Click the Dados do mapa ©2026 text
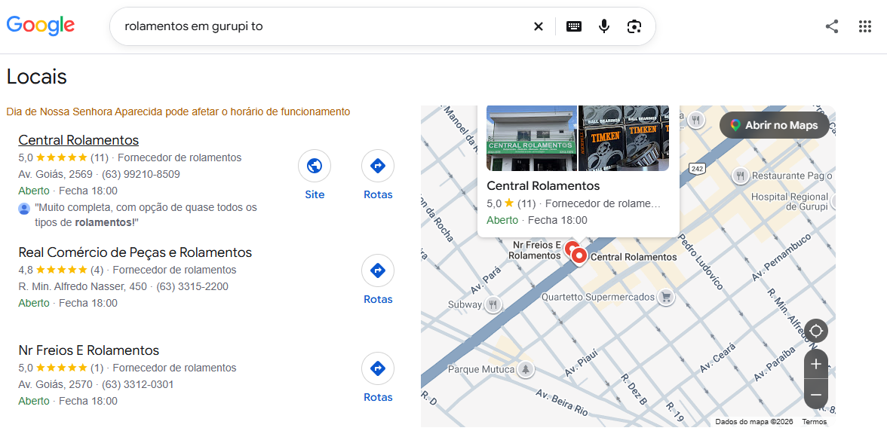 pyautogui.click(x=754, y=422)
